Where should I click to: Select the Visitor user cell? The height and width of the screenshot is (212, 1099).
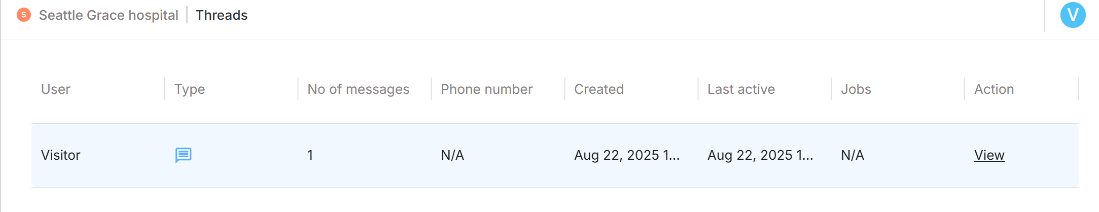point(61,155)
